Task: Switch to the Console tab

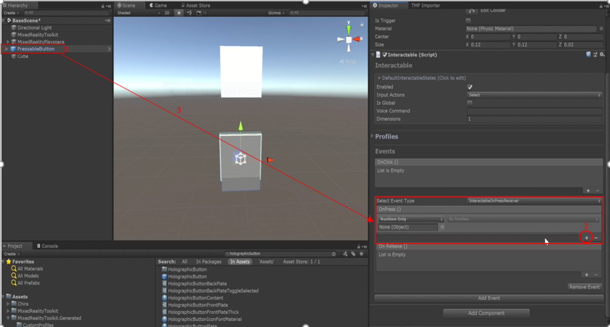Action: (47, 246)
